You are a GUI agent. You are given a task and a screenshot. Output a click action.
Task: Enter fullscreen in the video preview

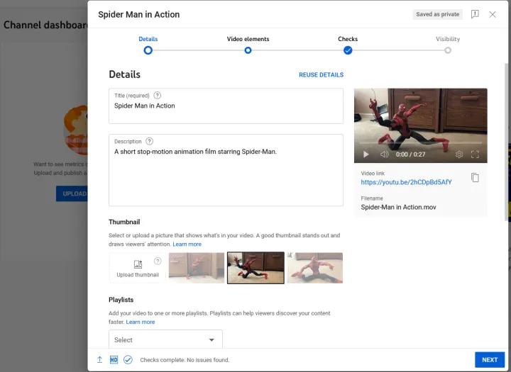coord(476,154)
